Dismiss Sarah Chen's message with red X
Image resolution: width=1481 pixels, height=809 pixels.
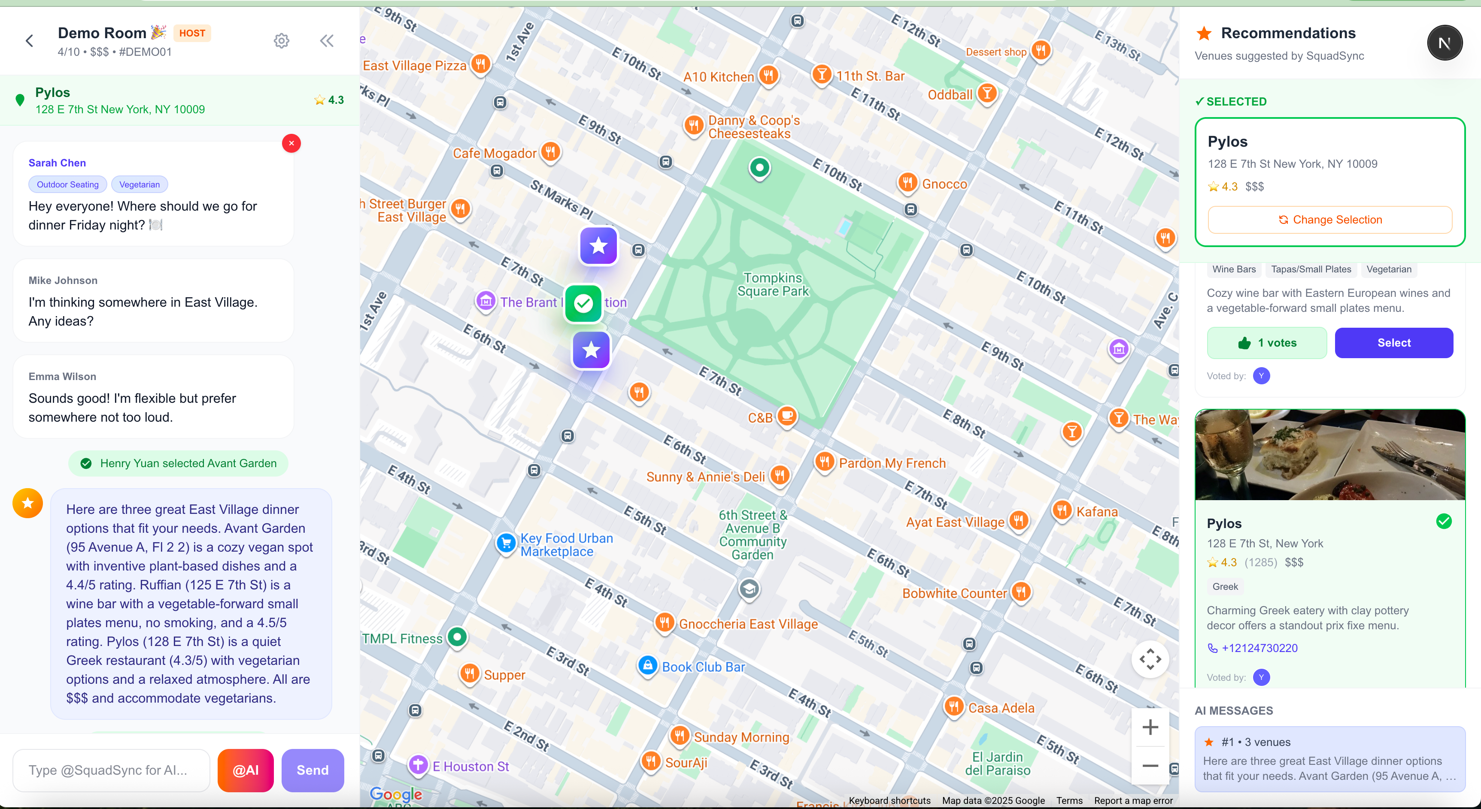[291, 143]
